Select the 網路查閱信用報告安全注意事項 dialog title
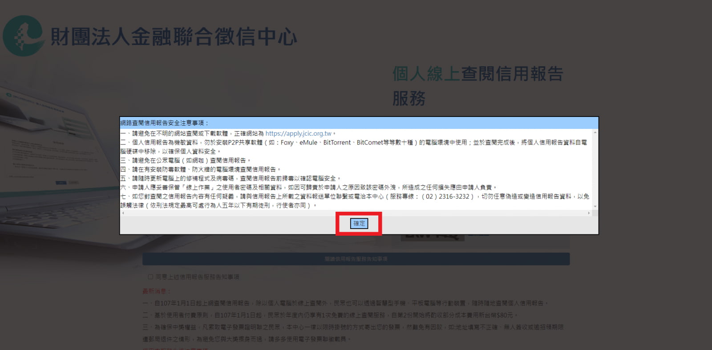The width and height of the screenshot is (712, 350). pyautogui.click(x=164, y=123)
